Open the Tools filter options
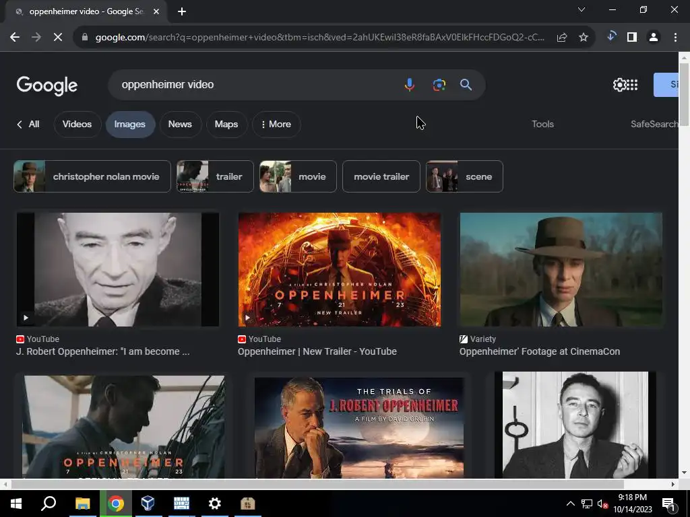This screenshot has height=517, width=690. (542, 124)
